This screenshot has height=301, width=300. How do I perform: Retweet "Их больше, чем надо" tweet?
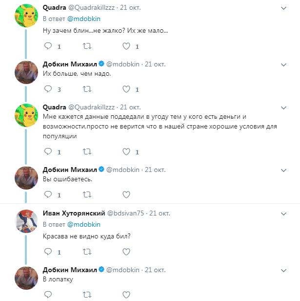click(87, 89)
